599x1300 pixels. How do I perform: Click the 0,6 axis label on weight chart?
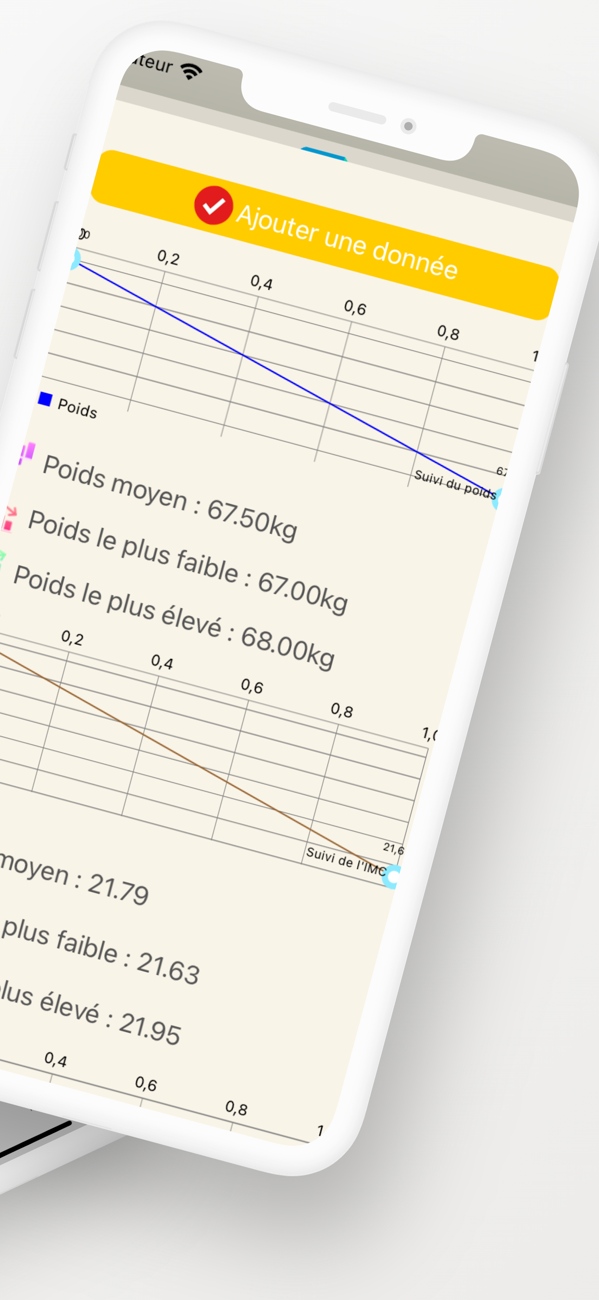tap(355, 308)
